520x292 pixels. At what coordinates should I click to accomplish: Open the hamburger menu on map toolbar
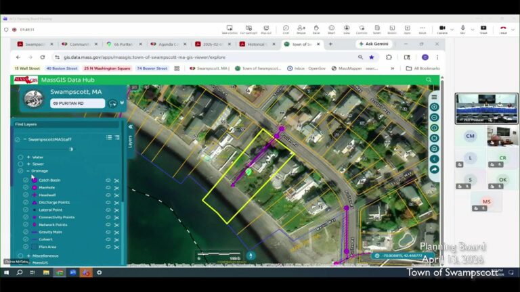[434, 97]
